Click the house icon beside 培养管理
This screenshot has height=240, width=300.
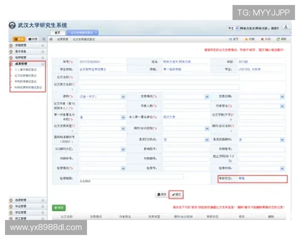click(11, 57)
